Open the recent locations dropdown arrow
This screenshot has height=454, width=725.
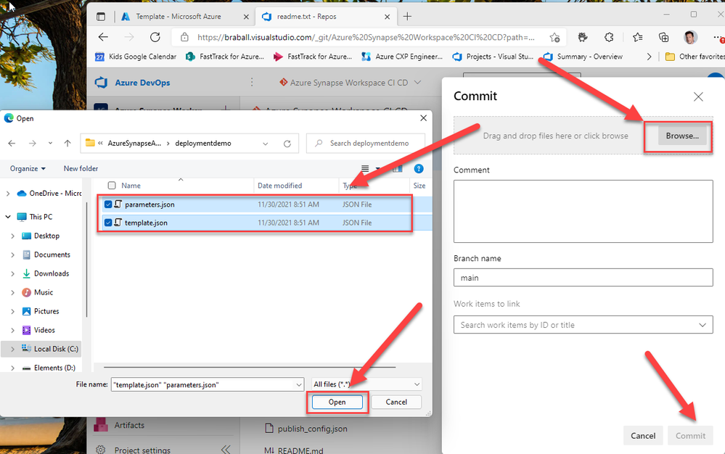point(50,144)
